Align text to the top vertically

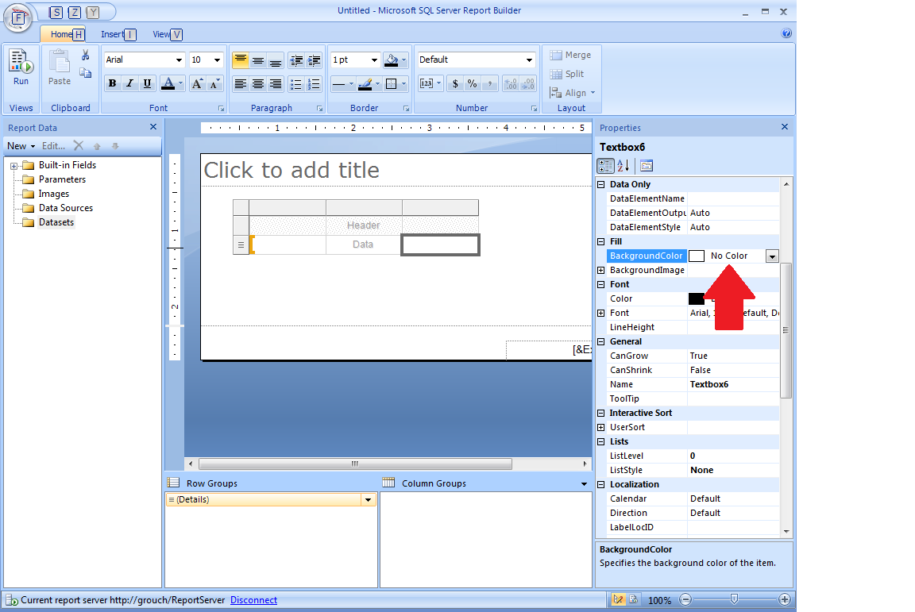(x=241, y=60)
